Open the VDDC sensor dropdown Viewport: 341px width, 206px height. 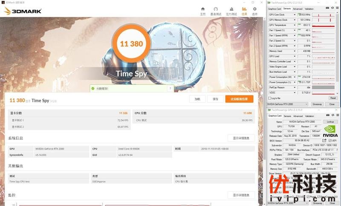[295, 93]
